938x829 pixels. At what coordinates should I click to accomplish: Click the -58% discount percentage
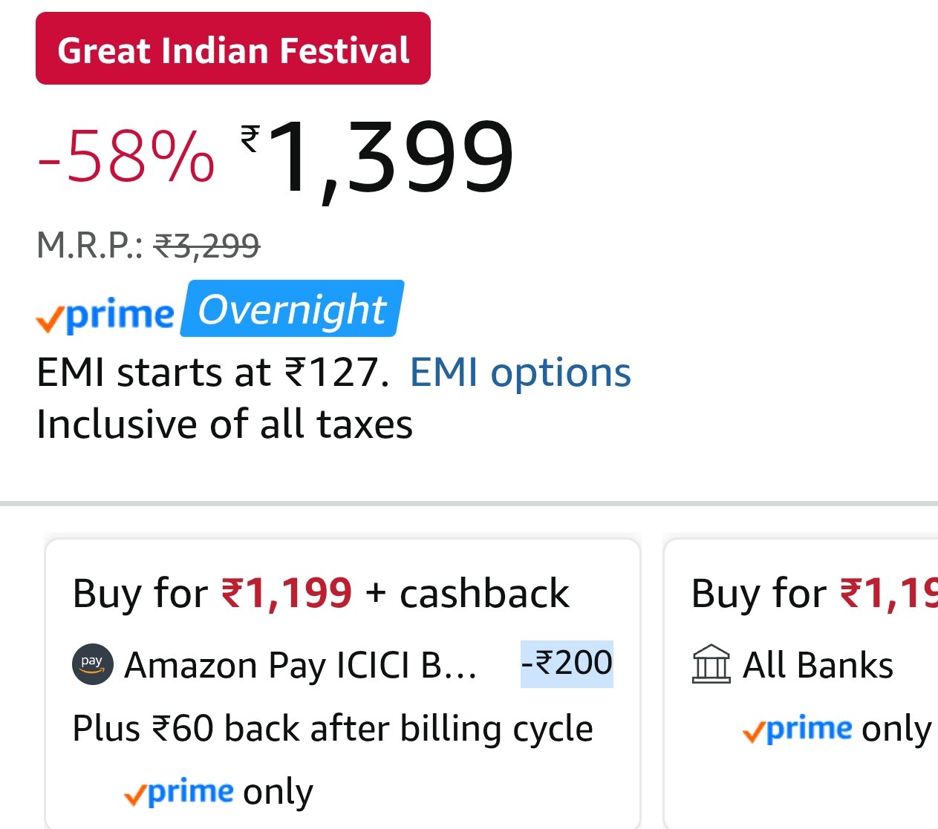[126, 157]
